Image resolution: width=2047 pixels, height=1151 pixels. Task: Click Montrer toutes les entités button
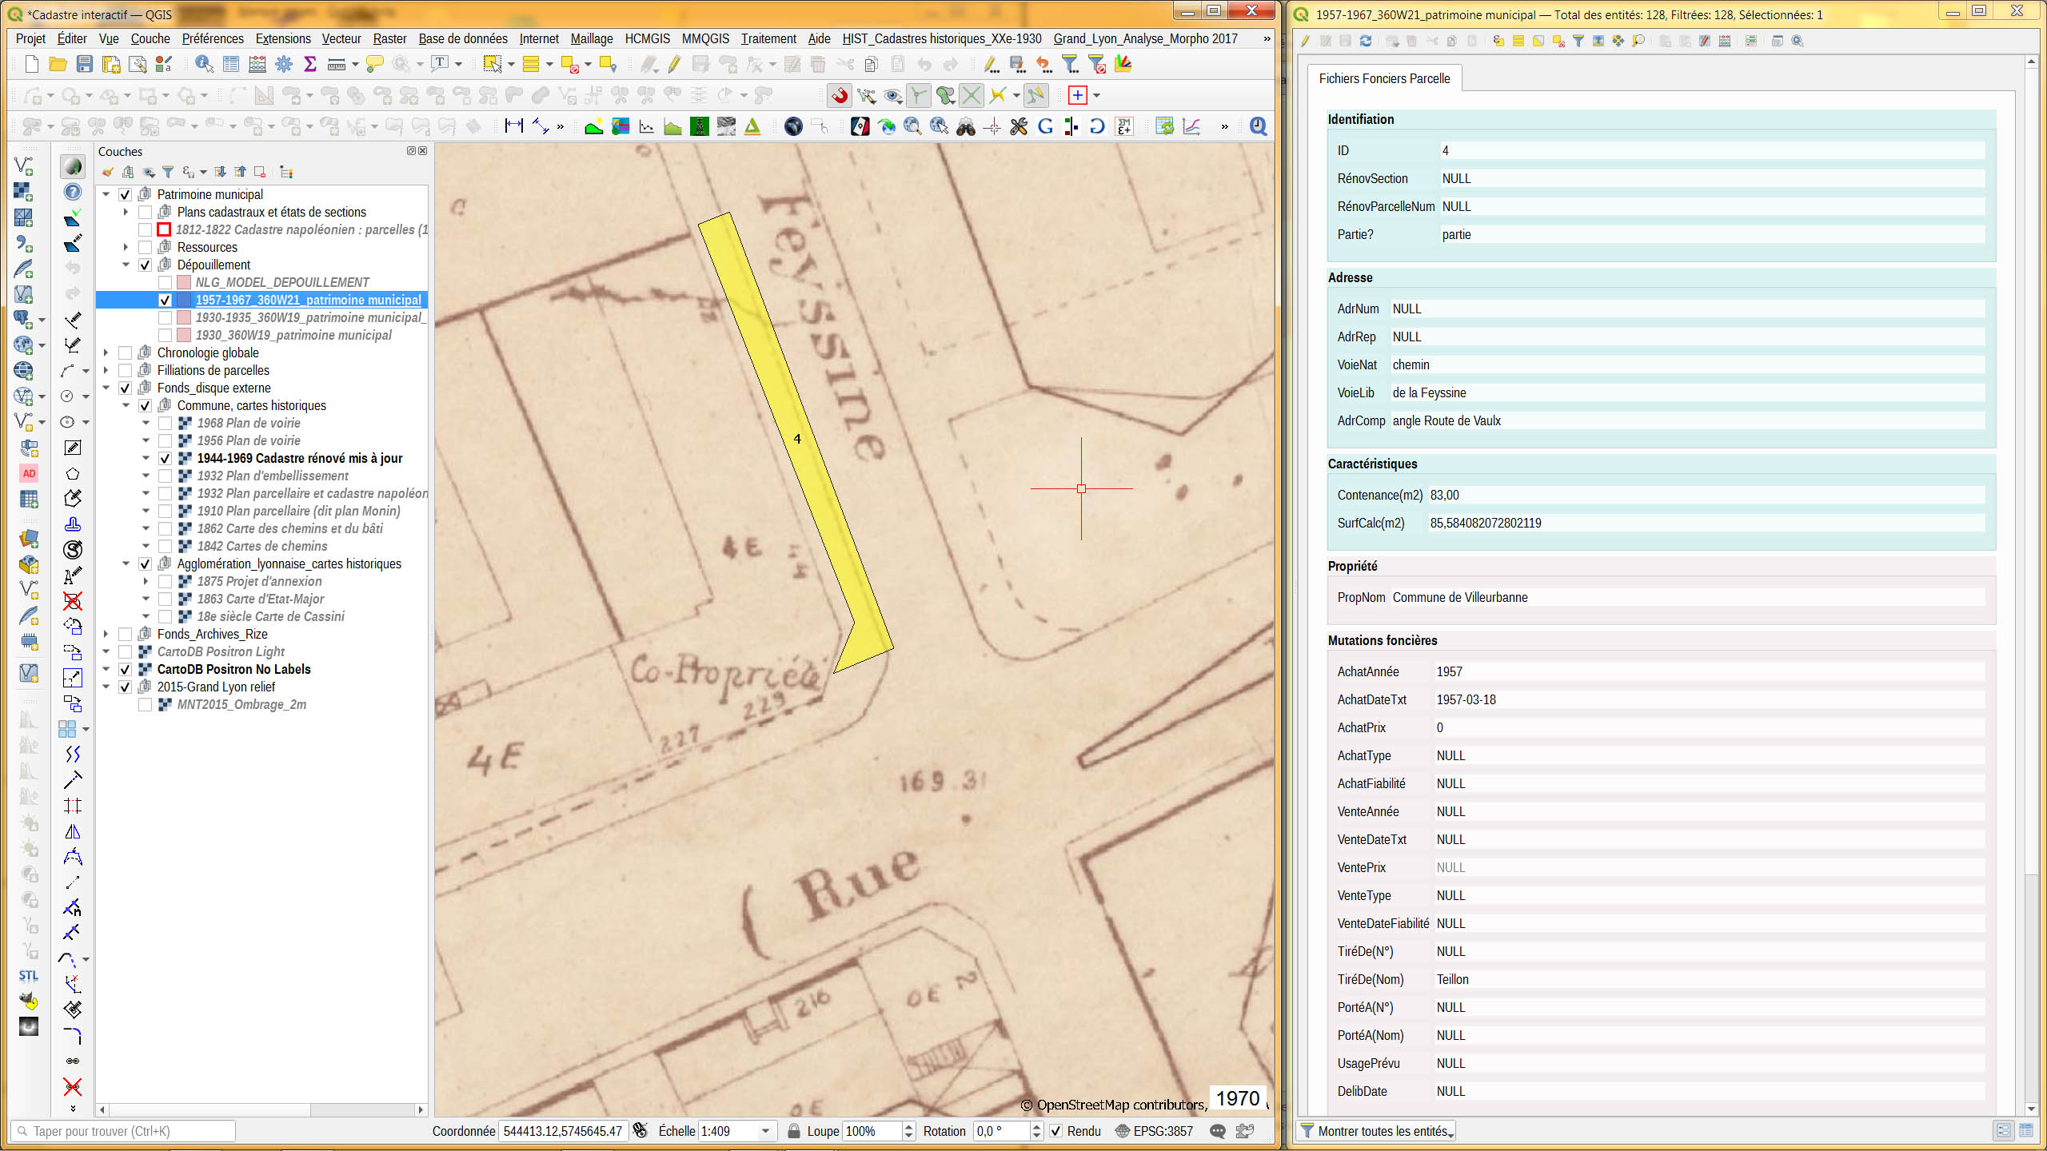point(1377,1131)
